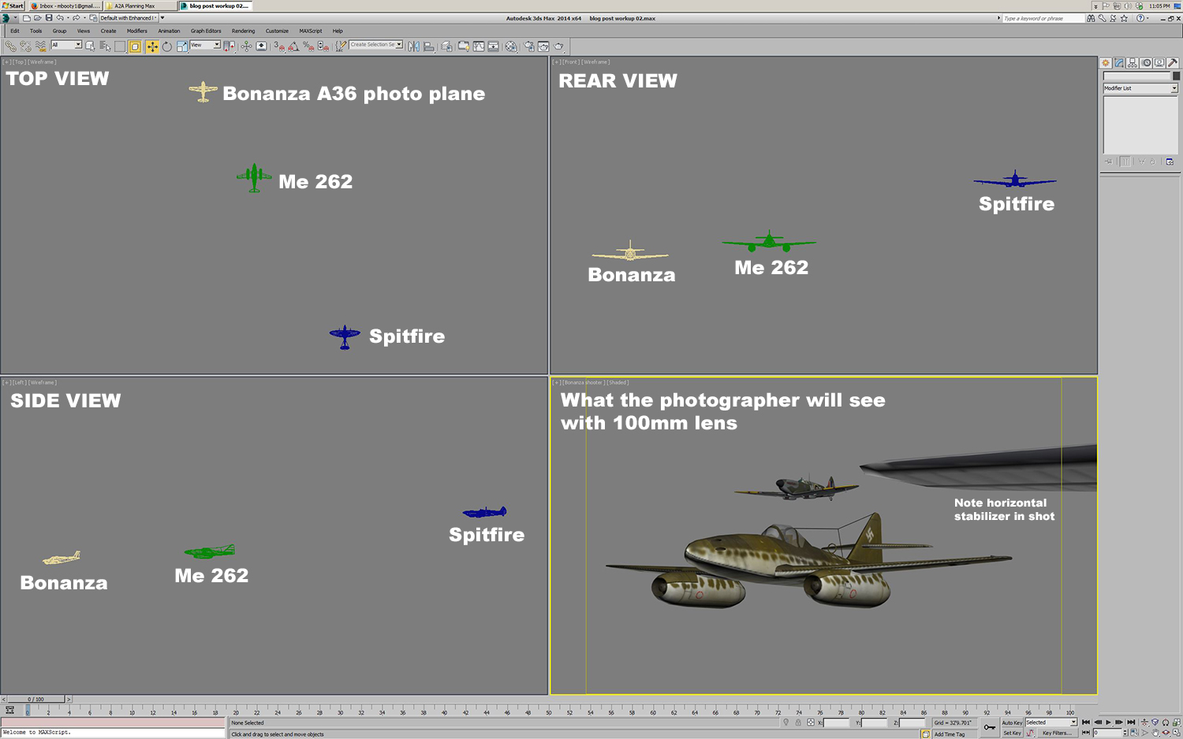Open the Material Editor icon

[510, 46]
